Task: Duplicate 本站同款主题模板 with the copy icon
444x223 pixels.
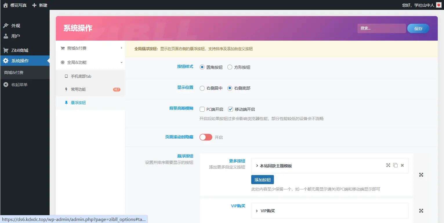Action: point(395,165)
